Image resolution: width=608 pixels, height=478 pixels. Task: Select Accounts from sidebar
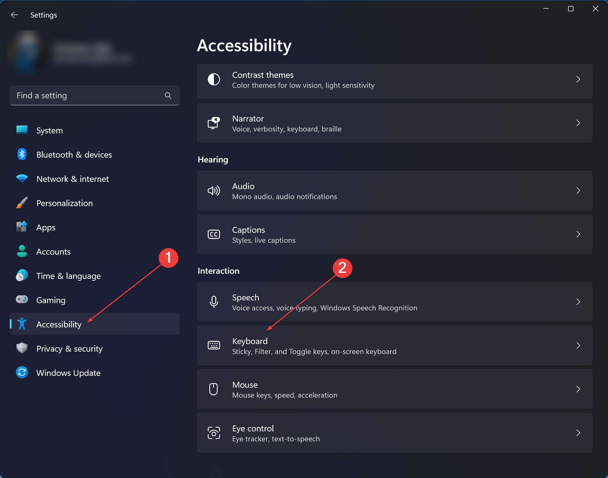tap(53, 251)
